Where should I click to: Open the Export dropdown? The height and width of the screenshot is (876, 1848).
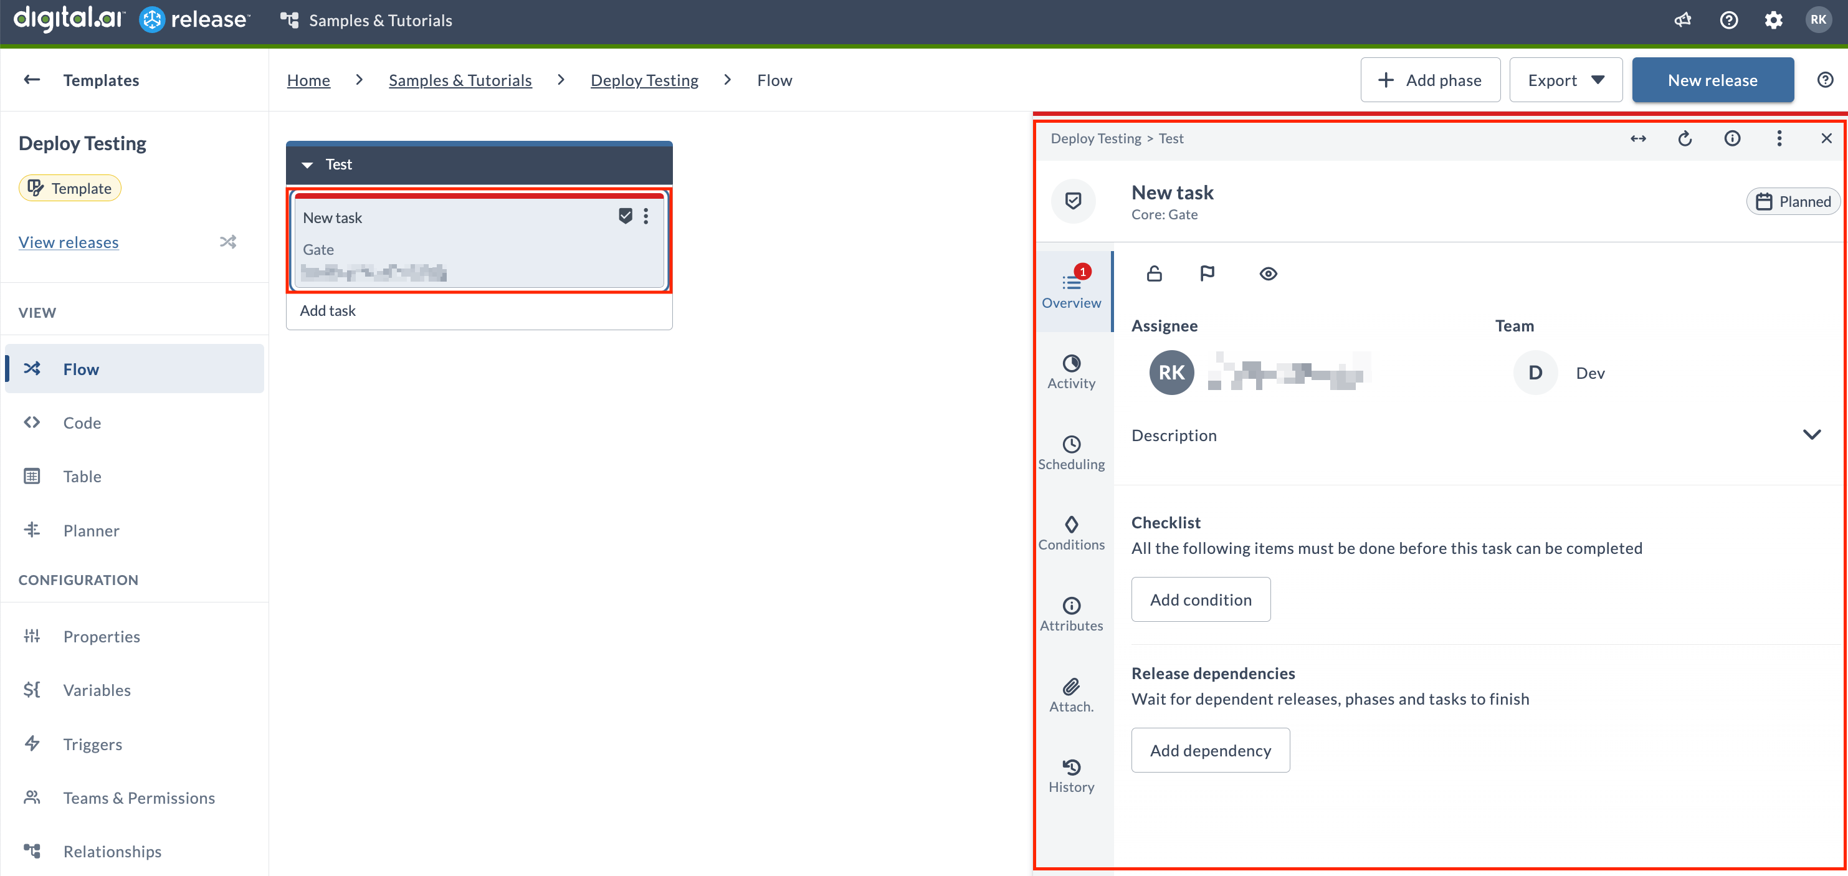(1565, 80)
